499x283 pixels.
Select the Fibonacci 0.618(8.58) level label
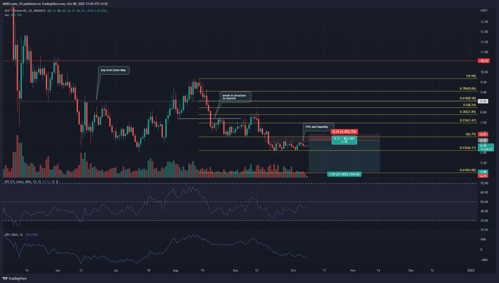(x=468, y=98)
